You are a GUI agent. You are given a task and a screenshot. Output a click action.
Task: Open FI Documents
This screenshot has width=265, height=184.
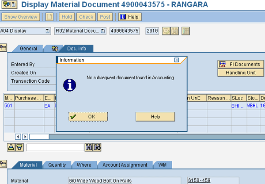[x=240, y=64]
